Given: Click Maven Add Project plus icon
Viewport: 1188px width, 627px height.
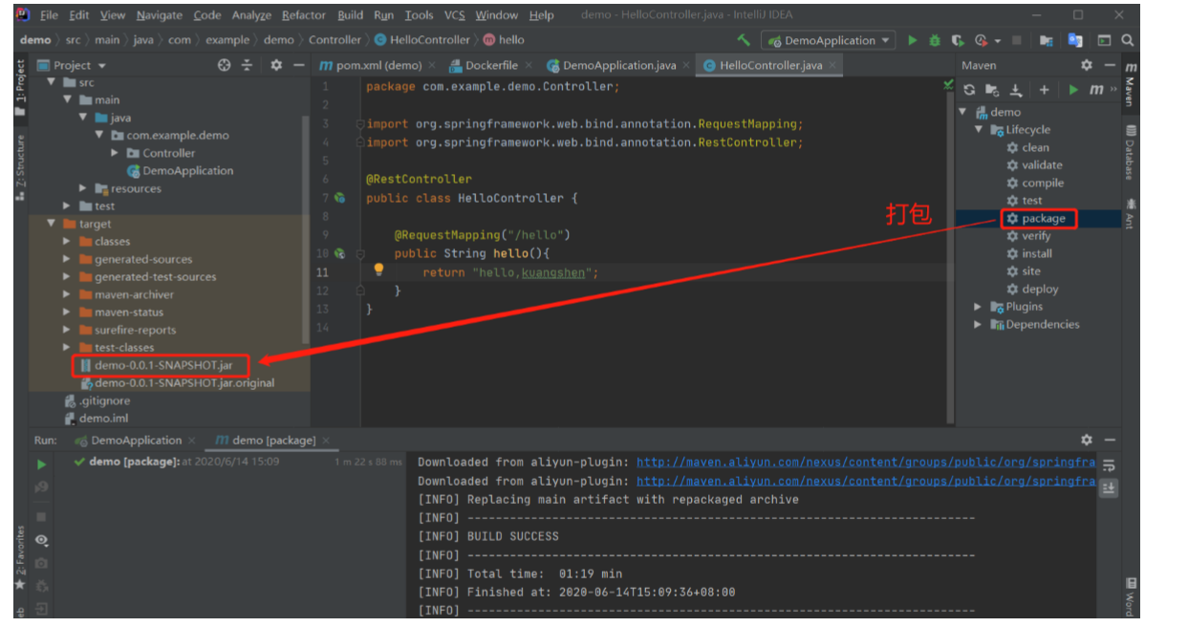Looking at the screenshot, I should 1045,90.
